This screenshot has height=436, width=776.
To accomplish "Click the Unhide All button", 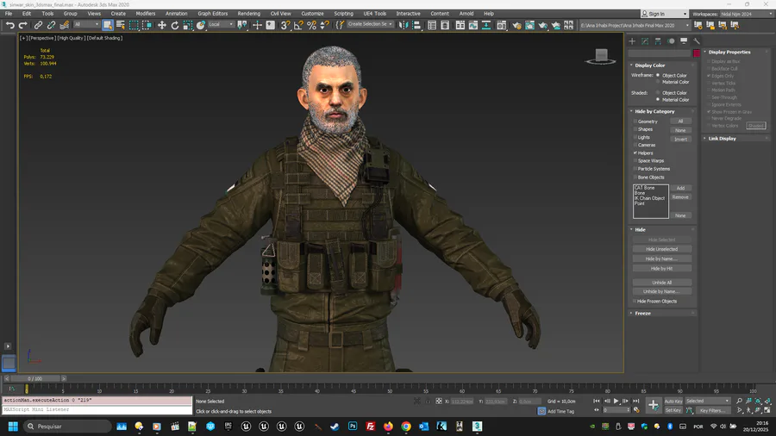I will (661, 283).
